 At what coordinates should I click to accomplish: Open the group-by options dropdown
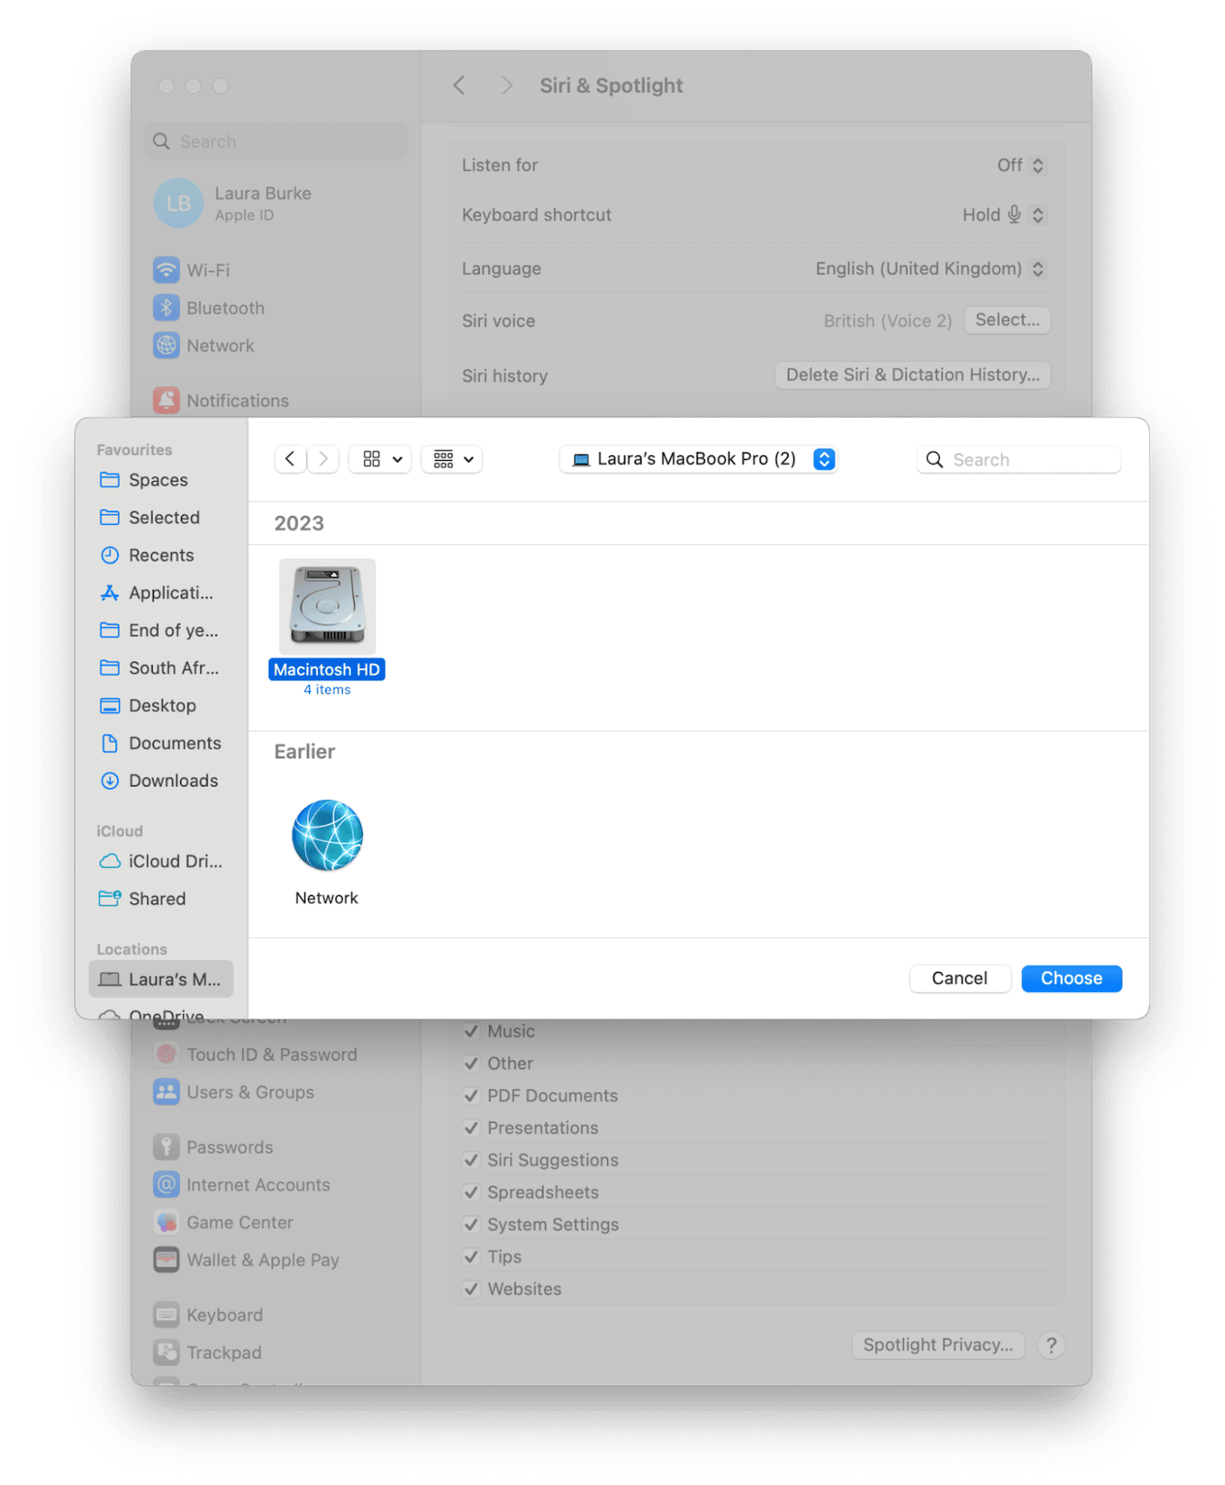point(453,459)
